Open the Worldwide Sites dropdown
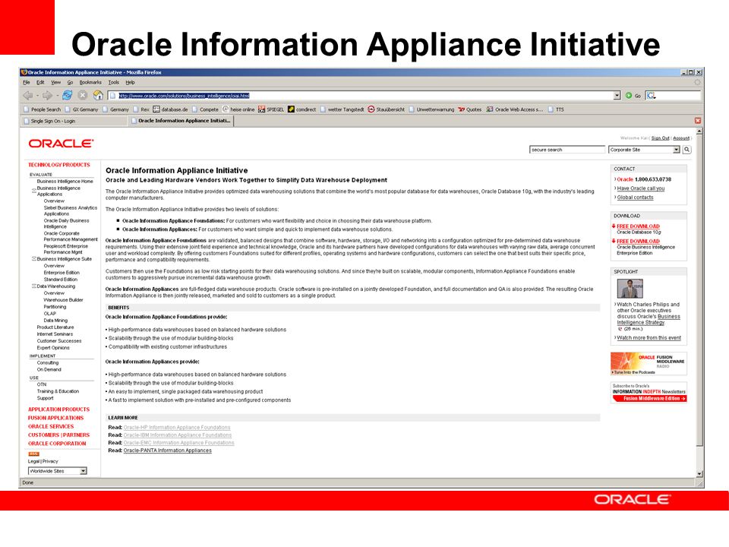Viewport: 729px width, 547px height. pos(58,471)
